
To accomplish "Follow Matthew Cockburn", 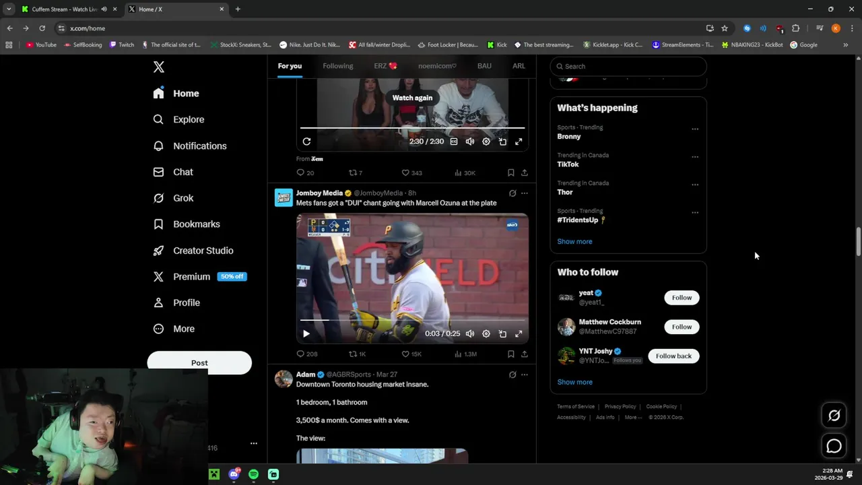I will coord(682,327).
